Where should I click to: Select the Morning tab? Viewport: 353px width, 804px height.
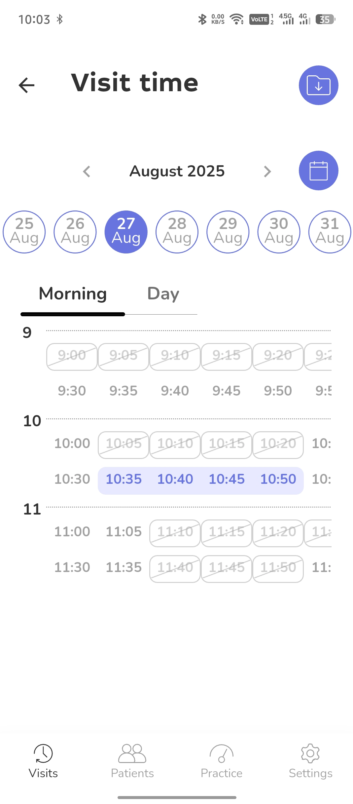pos(73,294)
